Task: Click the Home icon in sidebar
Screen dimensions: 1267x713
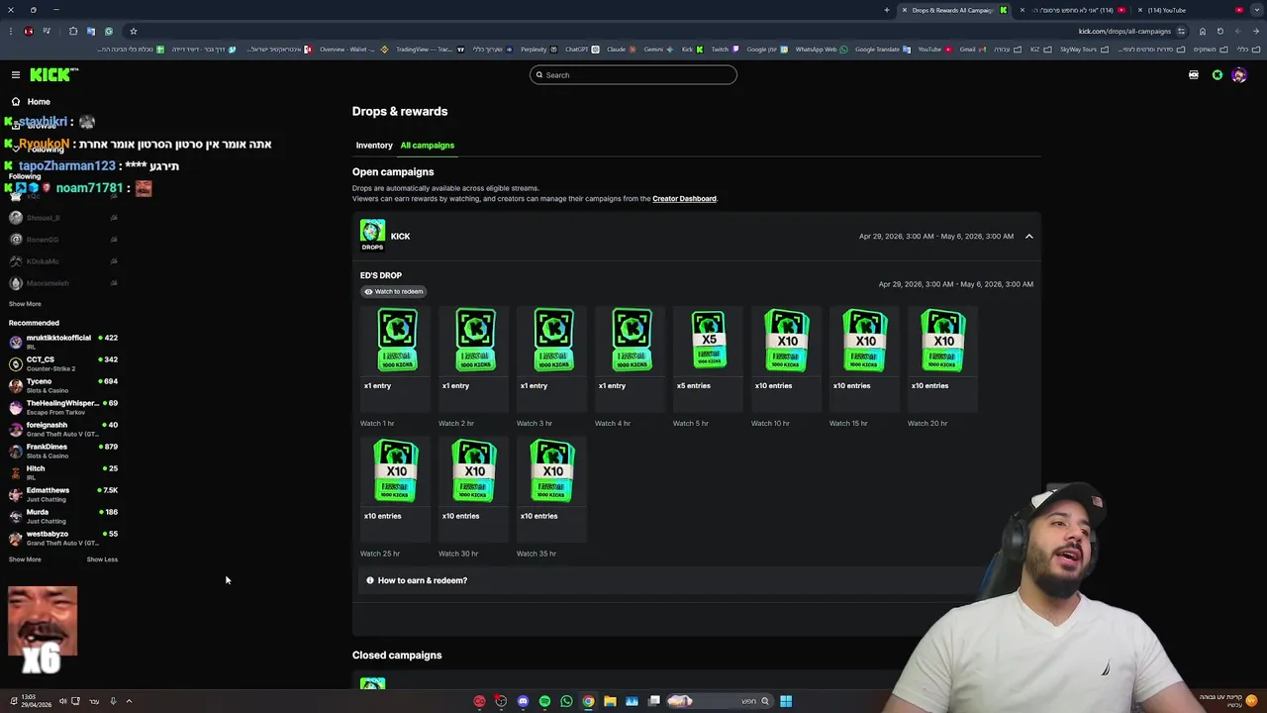Action: click(16, 101)
